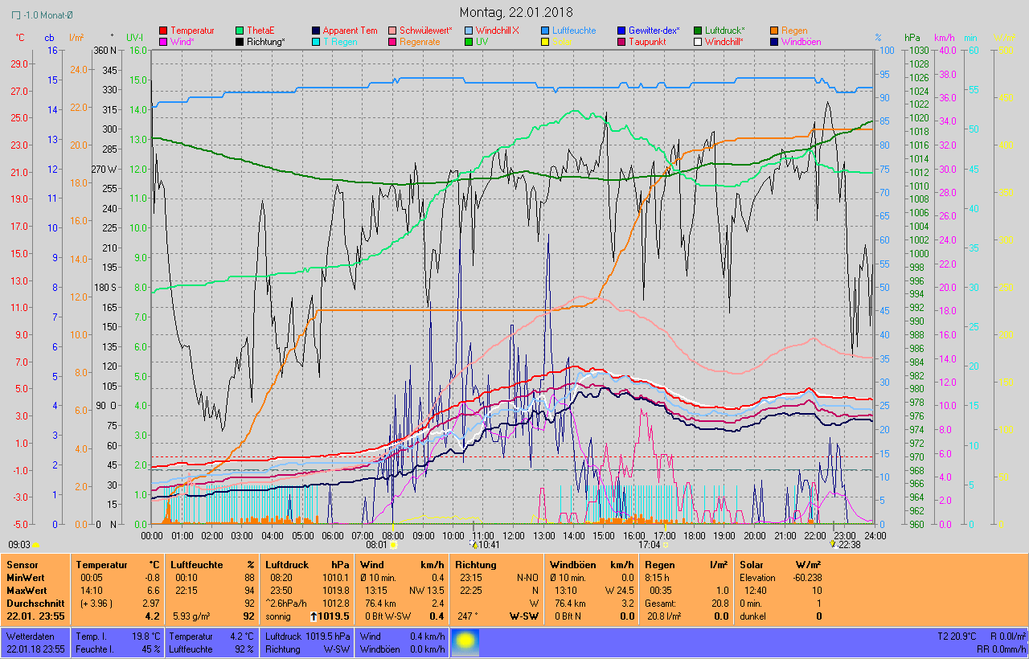Select the Sensor panel header
1029x659 pixels.
pos(22,565)
